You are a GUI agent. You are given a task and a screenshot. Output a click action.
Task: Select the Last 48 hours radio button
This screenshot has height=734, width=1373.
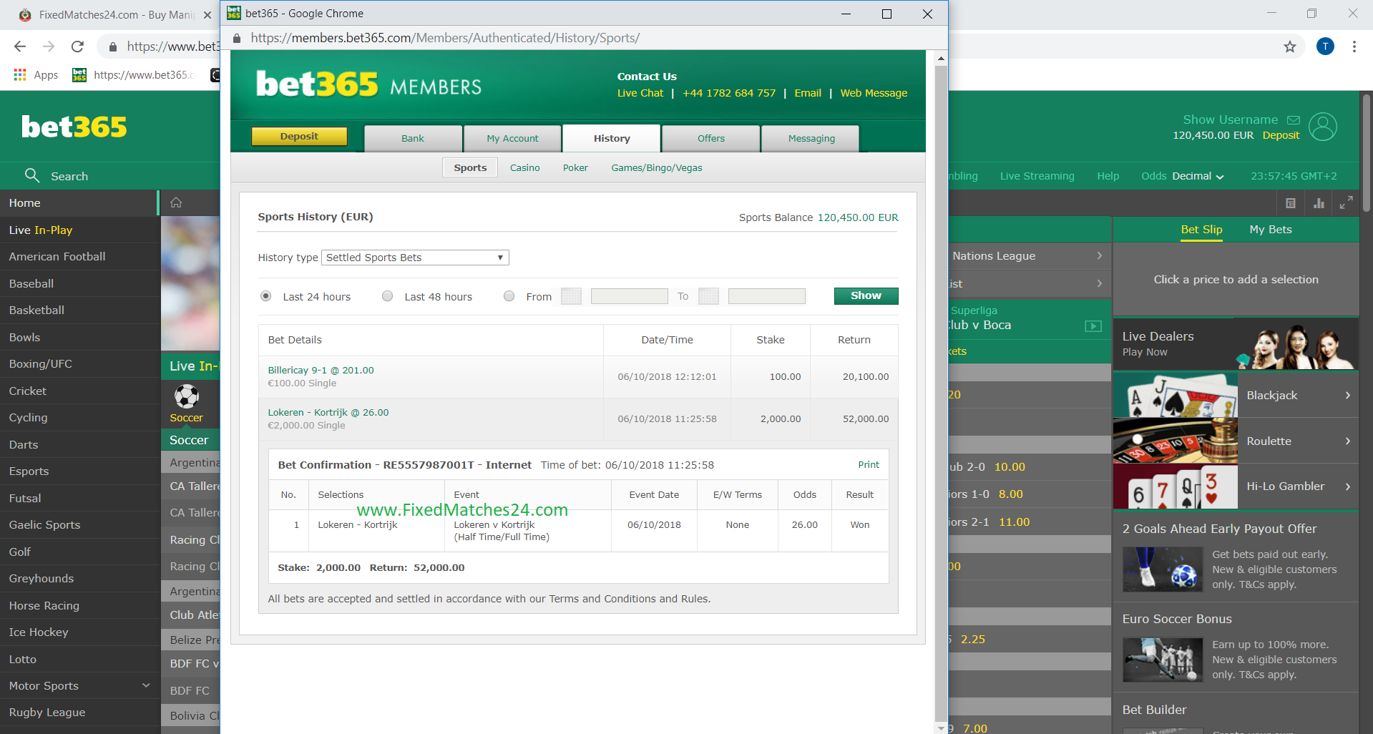coord(388,296)
